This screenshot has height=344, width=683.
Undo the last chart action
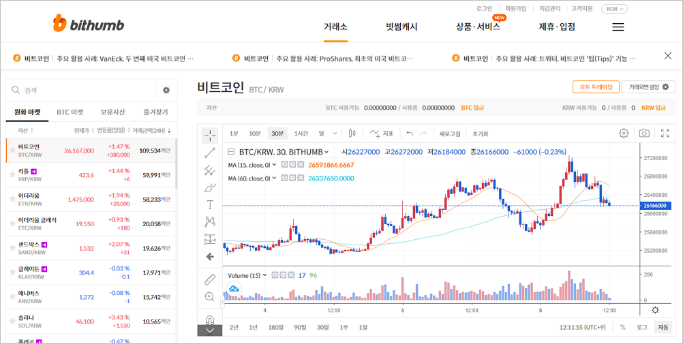[410, 134]
